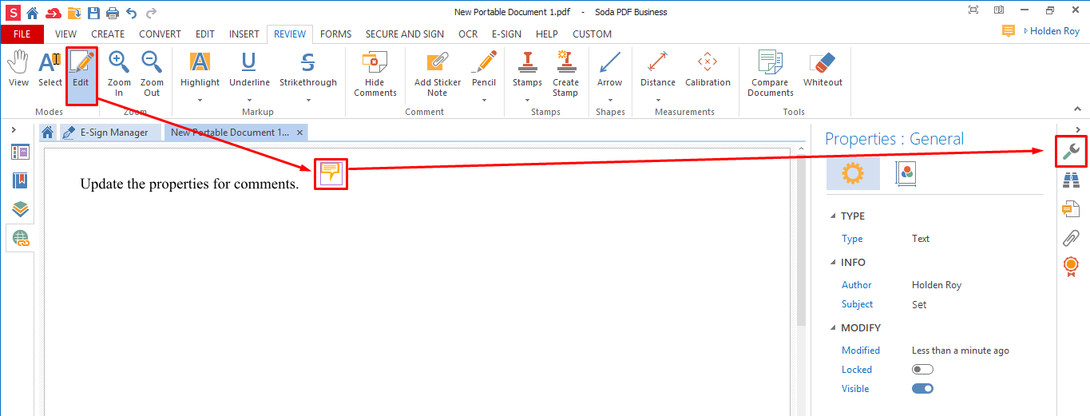The width and height of the screenshot is (1090, 416).
Task: Expand the Highlight dropdown arrow
Action: [x=200, y=101]
